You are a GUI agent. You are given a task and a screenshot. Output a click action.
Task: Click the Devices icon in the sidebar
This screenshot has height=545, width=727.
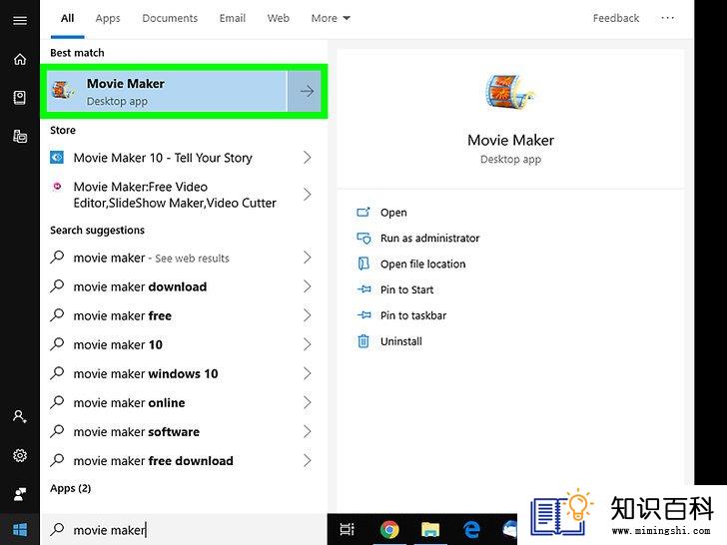pos(20,136)
